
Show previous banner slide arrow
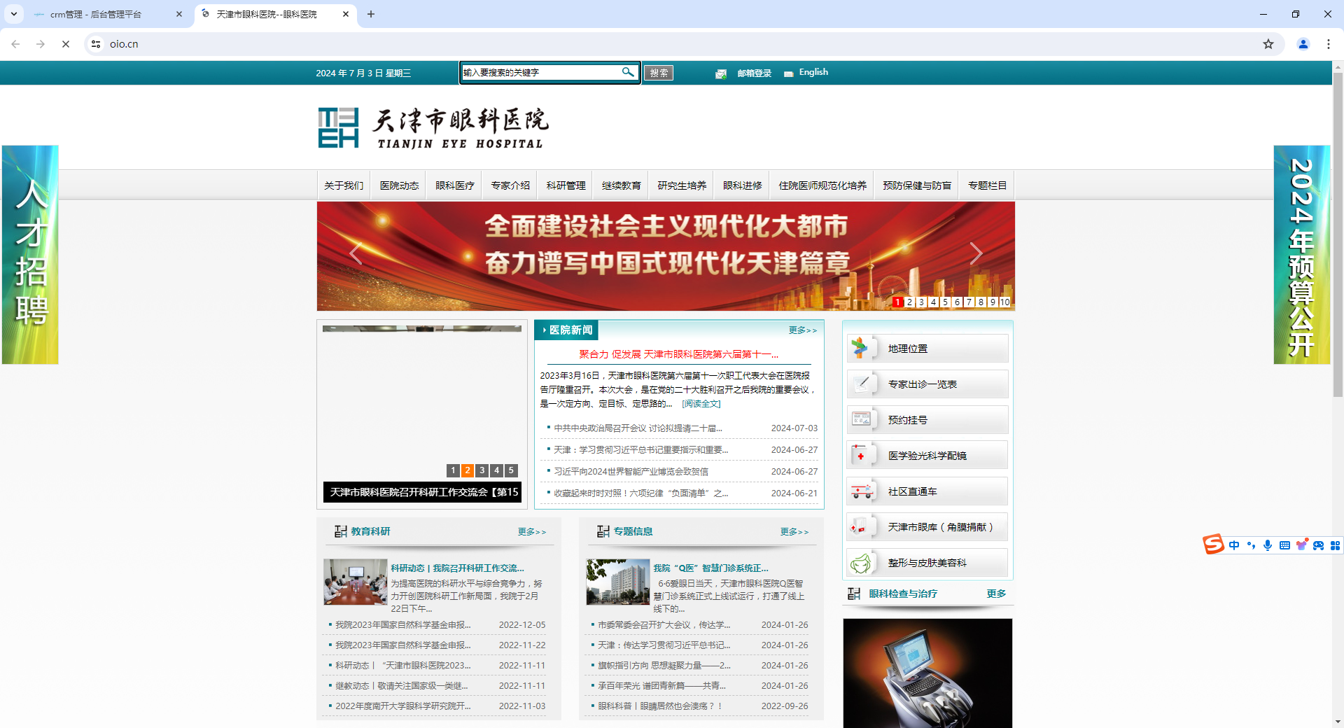(356, 253)
